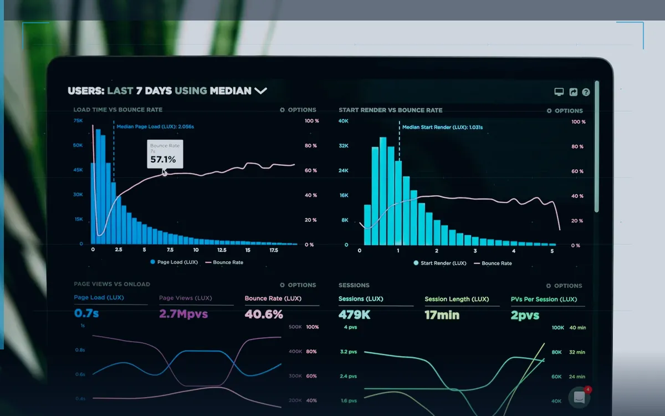Click the 'START RENDER VS BOUNCE RATE' chart title
Image resolution: width=665 pixels, height=416 pixels.
391,110
